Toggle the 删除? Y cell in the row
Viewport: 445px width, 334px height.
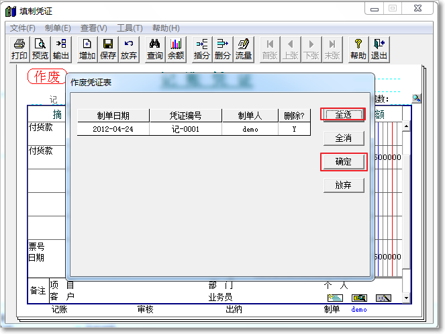click(x=294, y=129)
